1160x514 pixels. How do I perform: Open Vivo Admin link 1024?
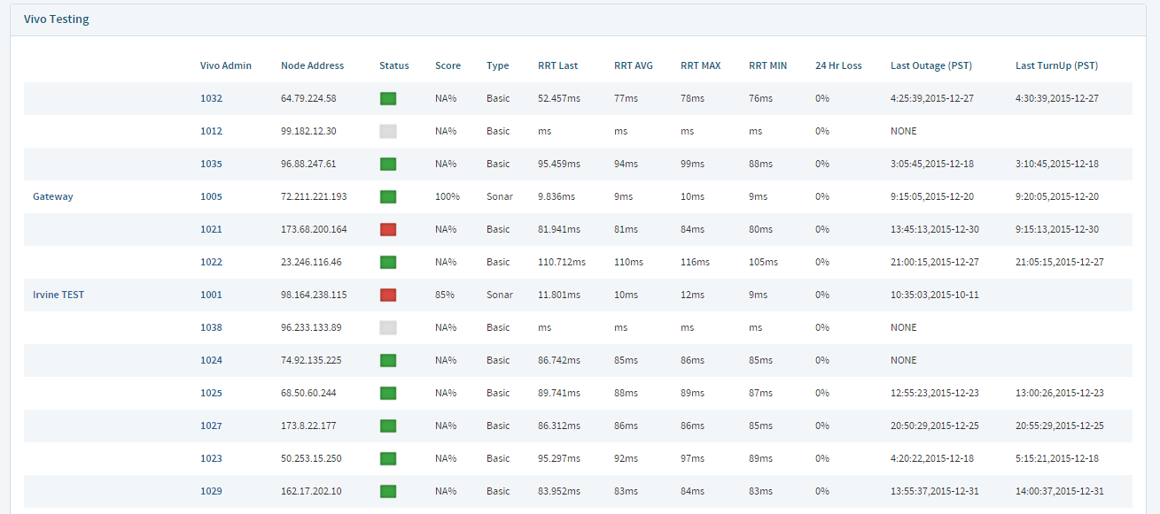coord(211,360)
